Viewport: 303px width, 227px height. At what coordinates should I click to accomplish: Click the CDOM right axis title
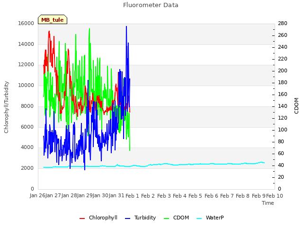296,106
